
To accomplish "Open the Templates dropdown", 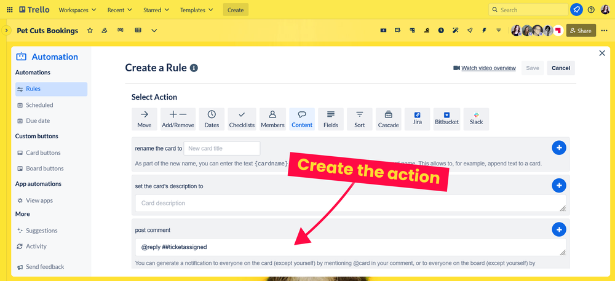I will 197,10.
